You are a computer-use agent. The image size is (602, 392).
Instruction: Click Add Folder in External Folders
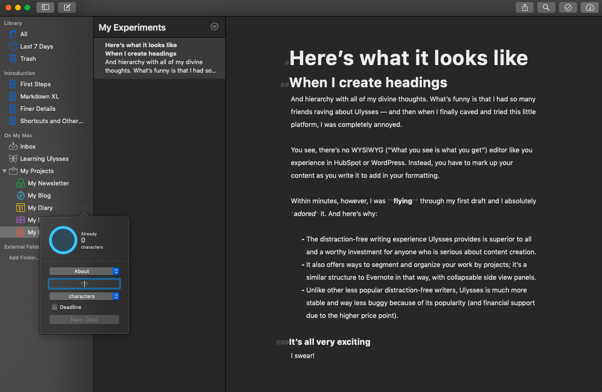click(24, 258)
